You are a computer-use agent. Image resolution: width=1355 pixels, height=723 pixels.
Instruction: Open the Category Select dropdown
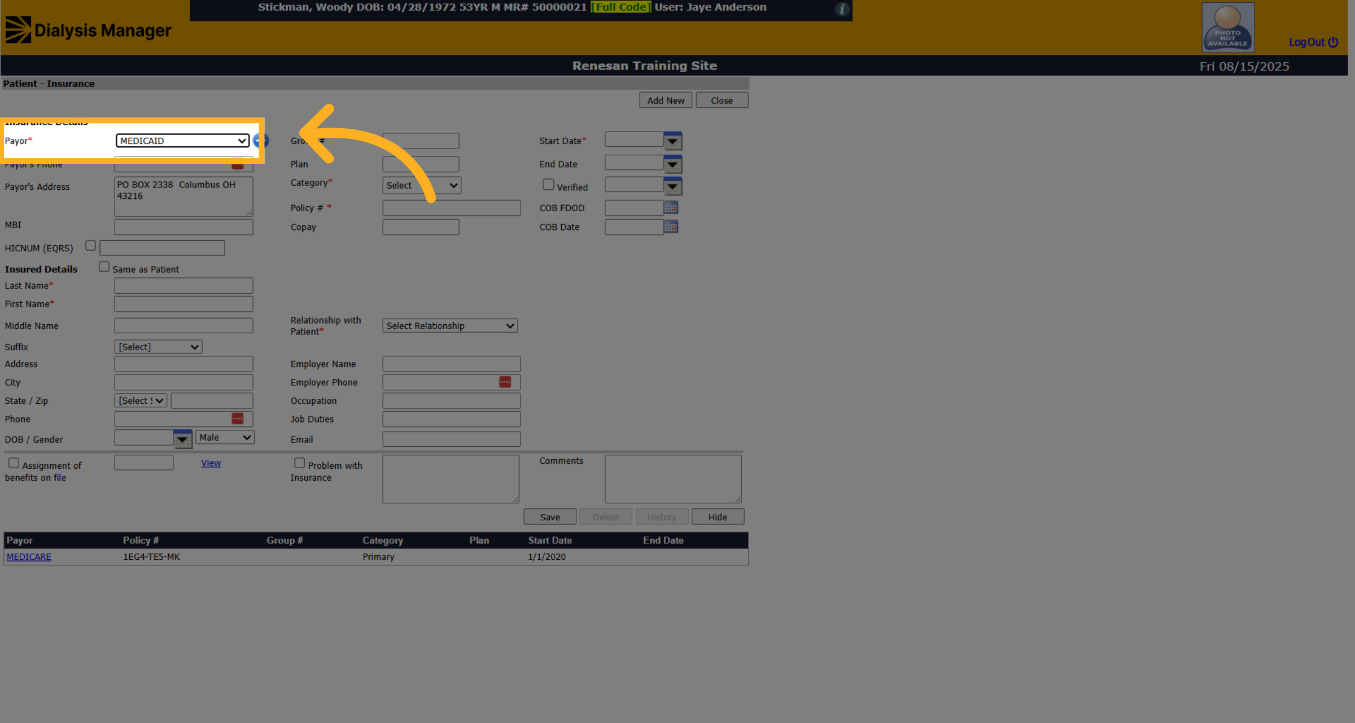(422, 185)
